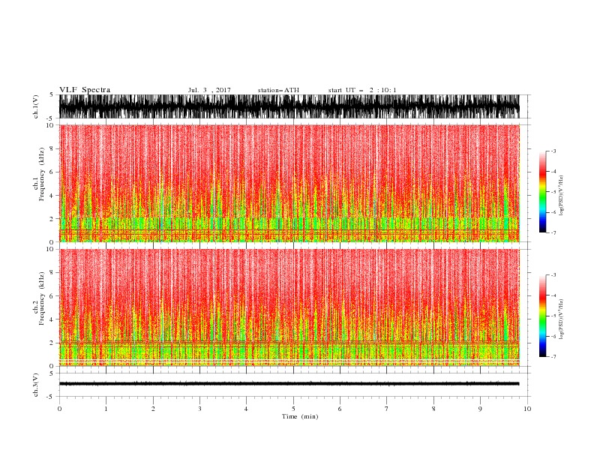Click the ch.3 flat voltage waveform trace
The width and height of the screenshot is (594, 459).
[x=289, y=384]
